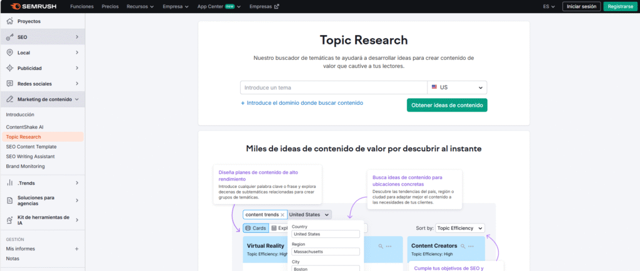Open the Funciones menu item
640x271 pixels.
point(82,6)
